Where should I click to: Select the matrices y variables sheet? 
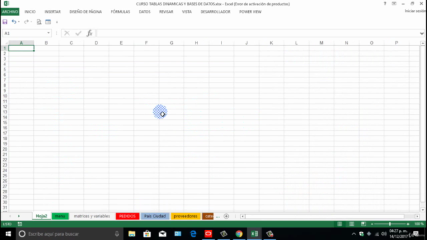[x=92, y=216]
